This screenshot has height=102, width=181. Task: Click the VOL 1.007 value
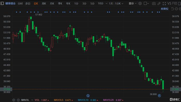(42, 100)
